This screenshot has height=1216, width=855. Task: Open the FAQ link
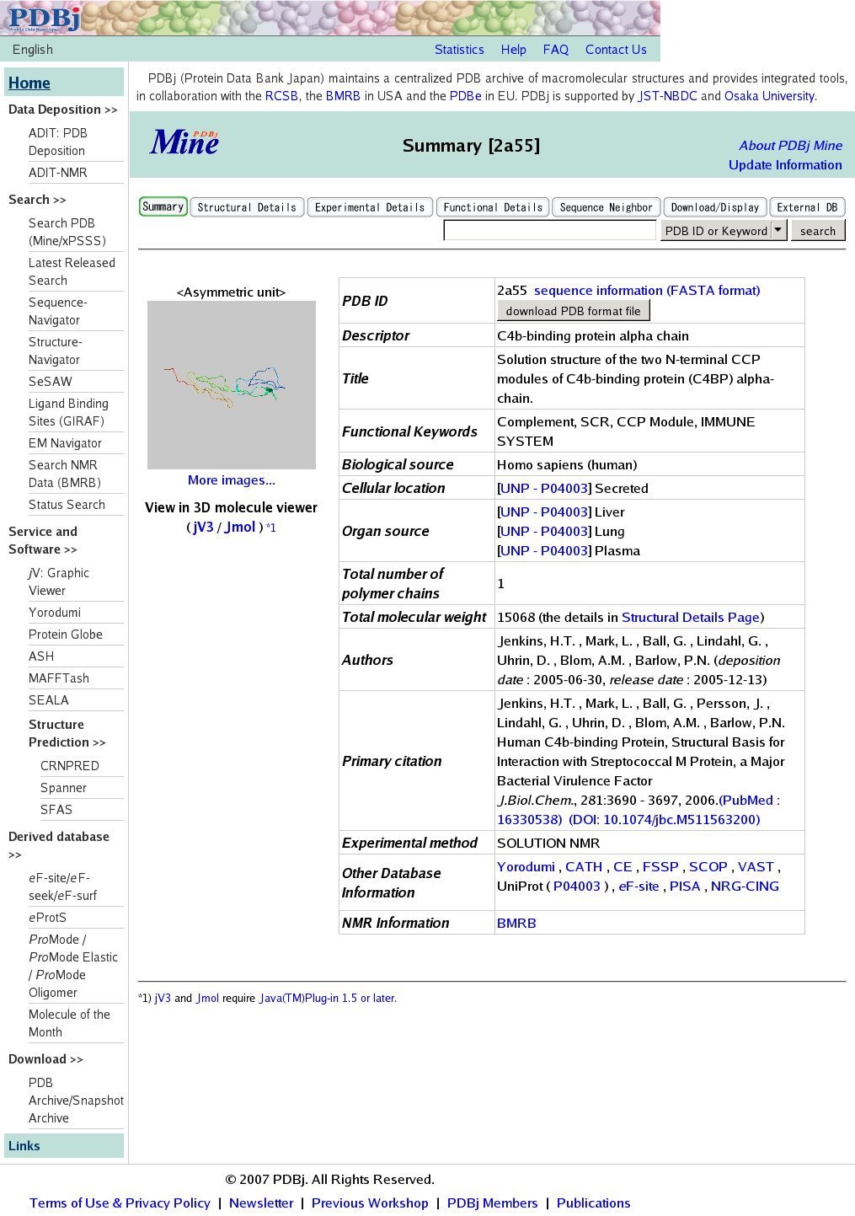[x=556, y=50]
